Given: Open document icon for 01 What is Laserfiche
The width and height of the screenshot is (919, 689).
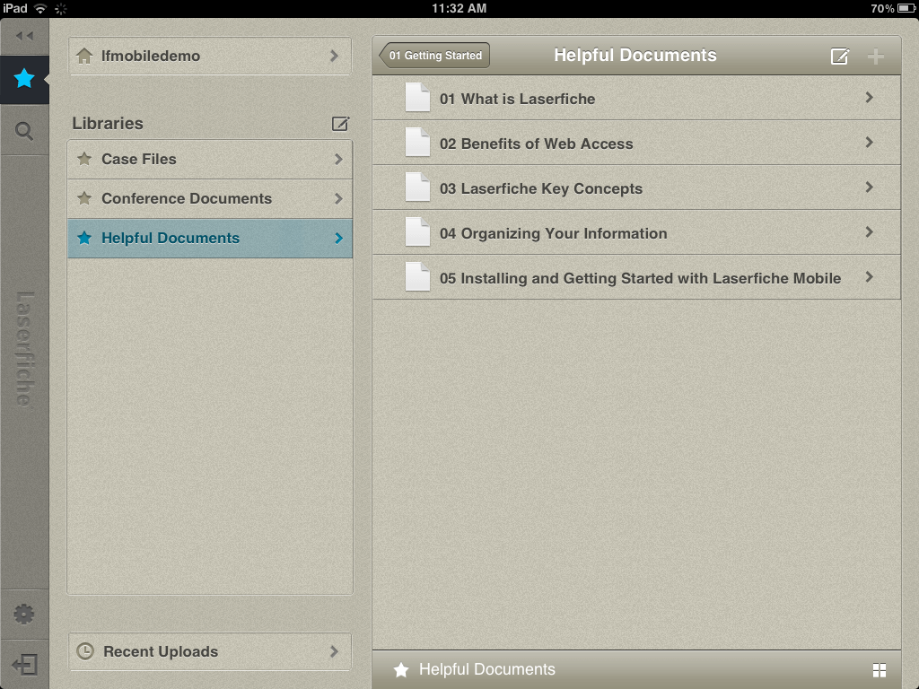Looking at the screenshot, I should (x=418, y=97).
